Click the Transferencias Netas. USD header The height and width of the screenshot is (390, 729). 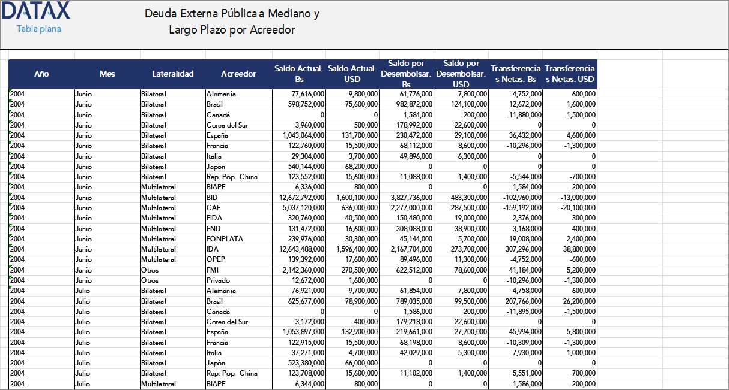tap(569, 74)
